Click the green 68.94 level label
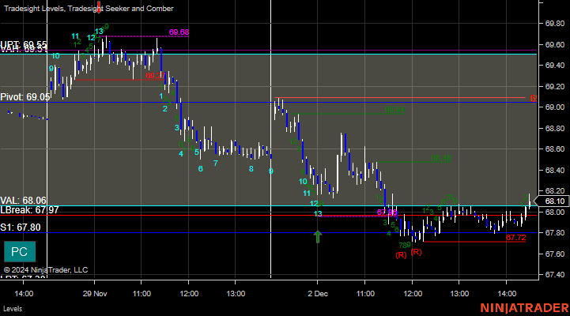 click(394, 110)
